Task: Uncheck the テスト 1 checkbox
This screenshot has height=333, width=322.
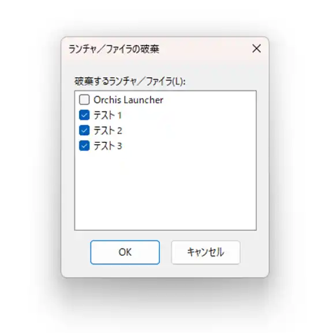Action: tap(84, 115)
